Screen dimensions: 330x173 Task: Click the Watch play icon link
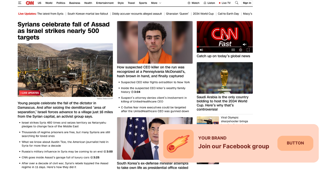(194, 3)
